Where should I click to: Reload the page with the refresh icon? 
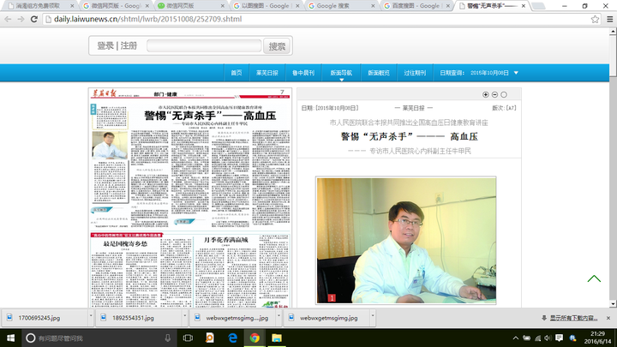[42, 18]
